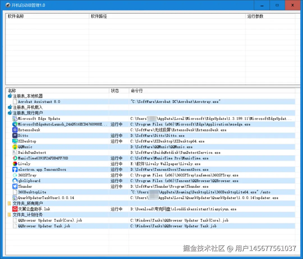Click the 360SPTray icon
Viewport: 303px width, 259px height.
coord(15,175)
